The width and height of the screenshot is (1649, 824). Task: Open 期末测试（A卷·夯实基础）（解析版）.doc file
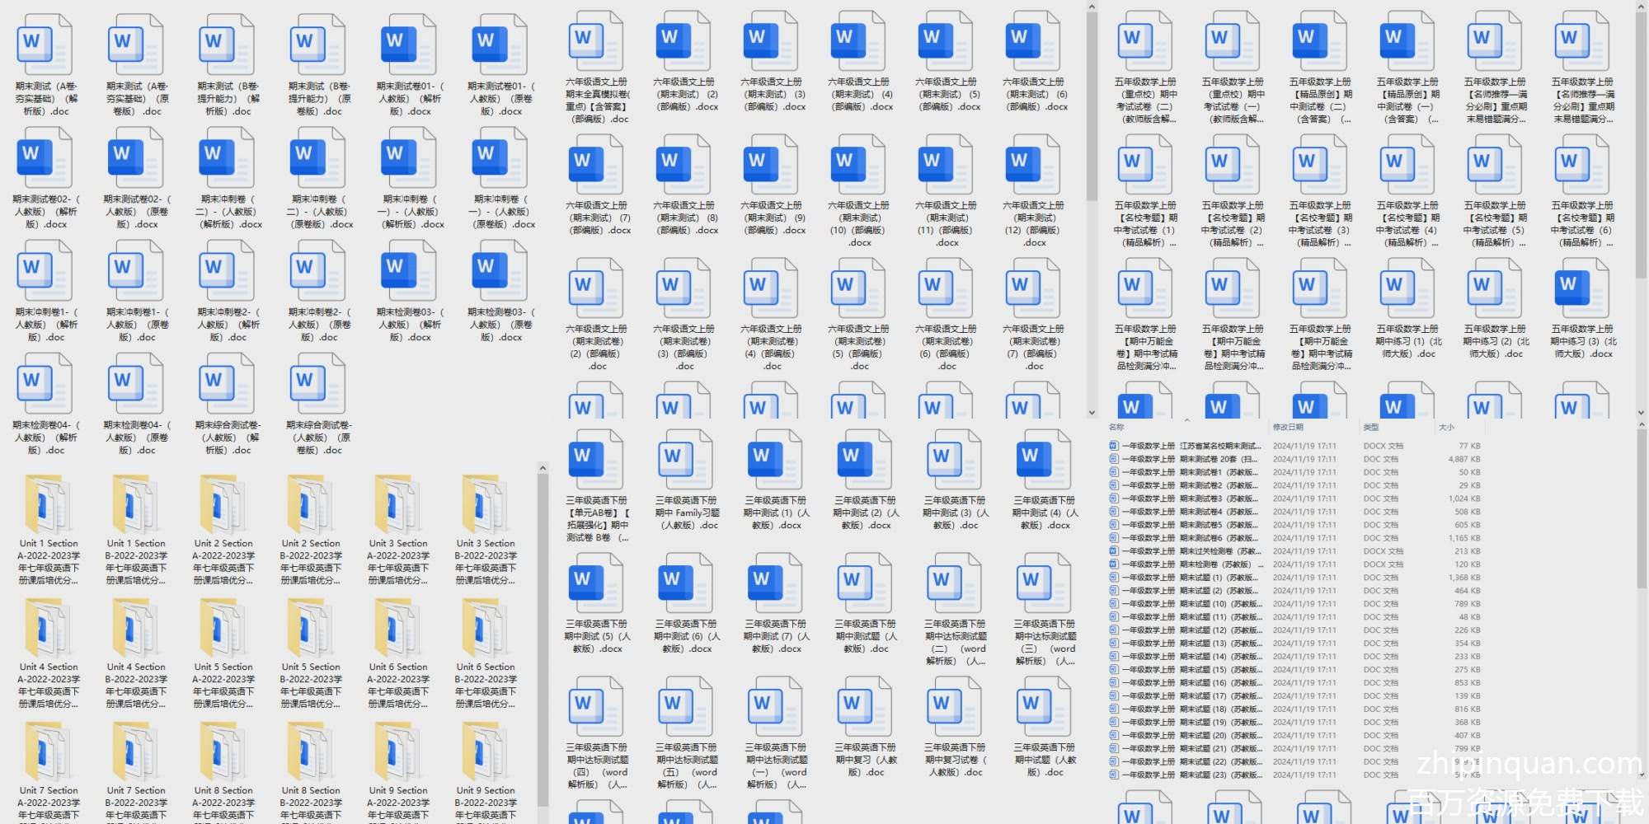pos(45,46)
